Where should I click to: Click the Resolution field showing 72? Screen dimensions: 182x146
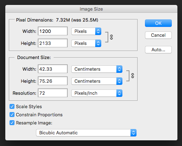coord(53,93)
